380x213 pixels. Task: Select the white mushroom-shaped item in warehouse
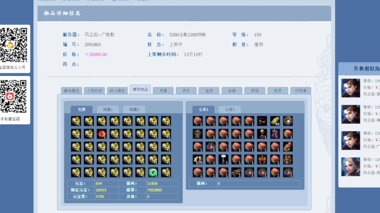[223, 159]
